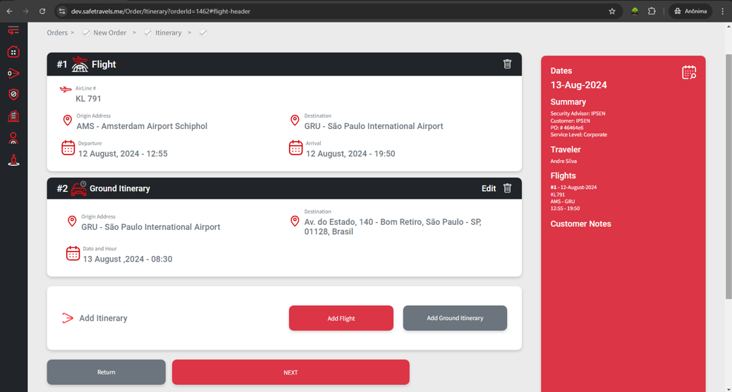
Task: Open the user profile icon in sidebar
Action: tap(13, 138)
